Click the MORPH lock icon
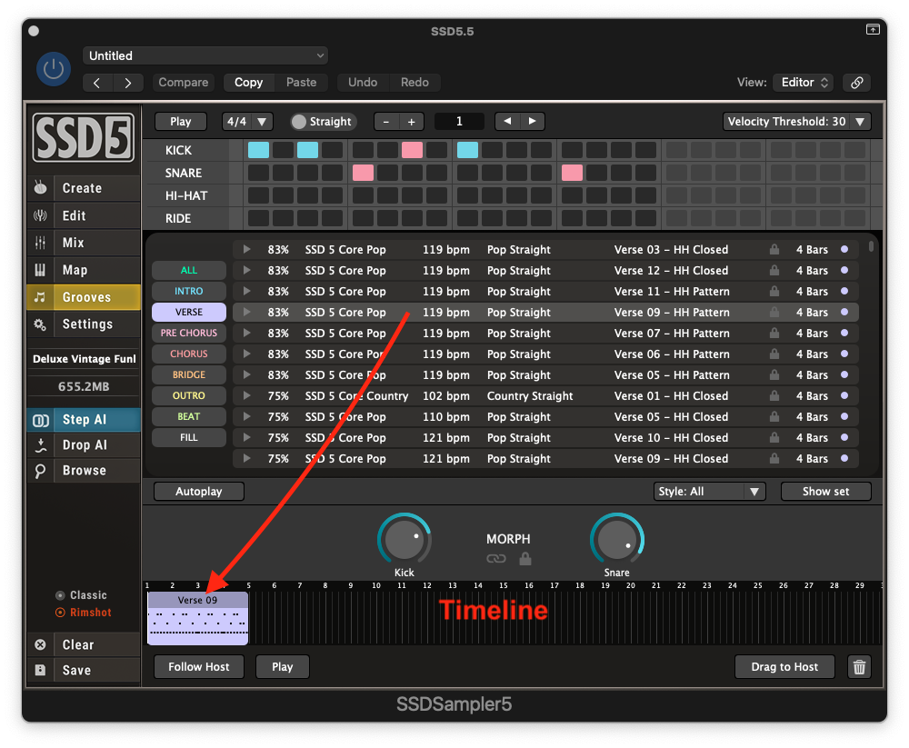The width and height of the screenshot is (909, 748). [525, 558]
